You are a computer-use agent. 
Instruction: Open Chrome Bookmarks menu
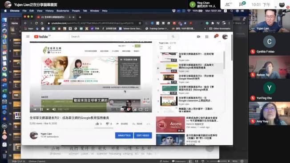63,11
